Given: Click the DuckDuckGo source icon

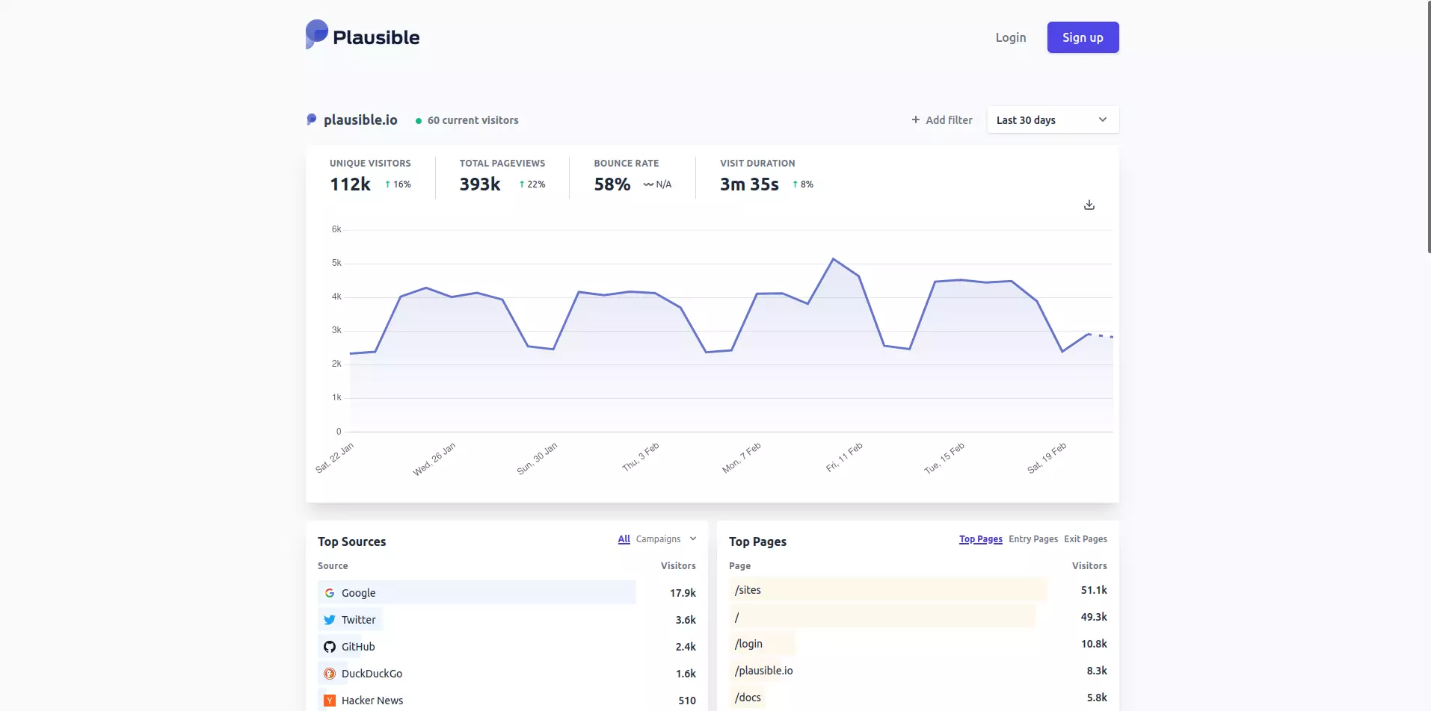Looking at the screenshot, I should click(x=330, y=674).
